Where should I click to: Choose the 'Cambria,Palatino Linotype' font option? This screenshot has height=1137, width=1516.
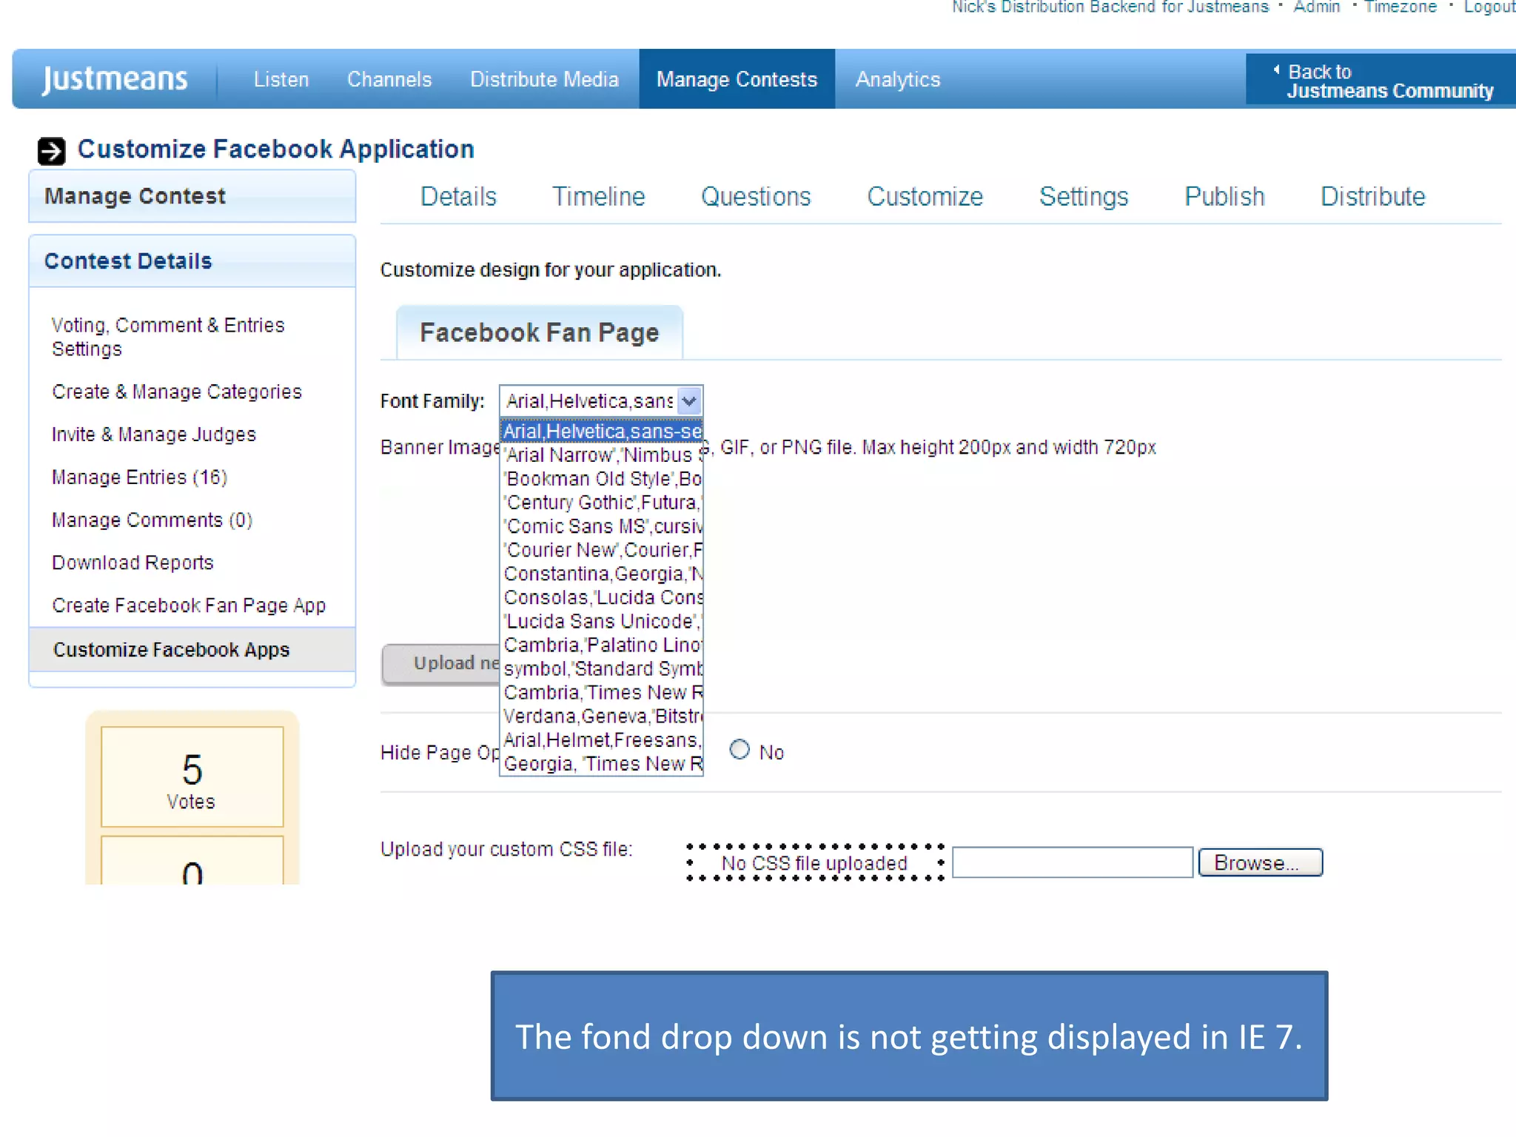[x=602, y=645]
